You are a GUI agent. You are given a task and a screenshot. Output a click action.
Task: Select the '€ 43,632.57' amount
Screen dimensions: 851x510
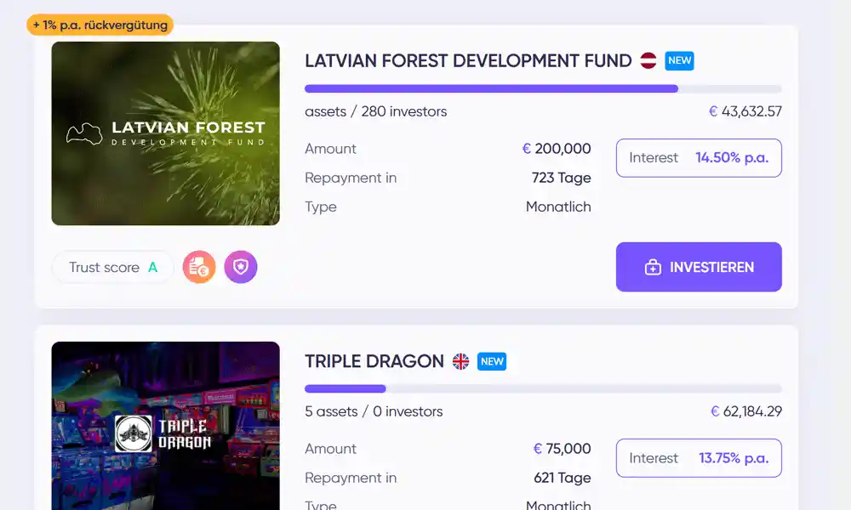[x=745, y=111]
